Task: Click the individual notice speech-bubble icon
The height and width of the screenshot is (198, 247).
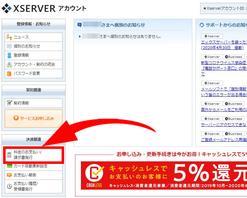Action: click(9, 46)
